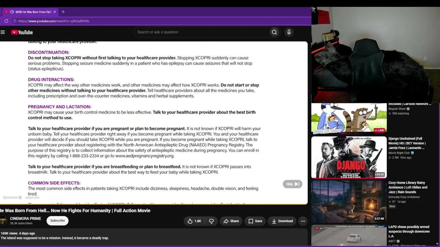Go to YouTube home via the logo
This screenshot has height=247, width=440.
coord(22,32)
